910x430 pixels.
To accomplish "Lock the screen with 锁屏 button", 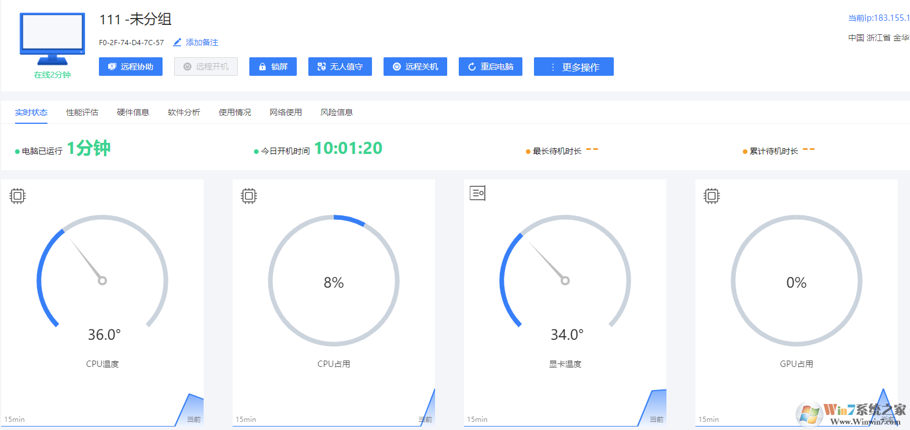I will [272, 67].
